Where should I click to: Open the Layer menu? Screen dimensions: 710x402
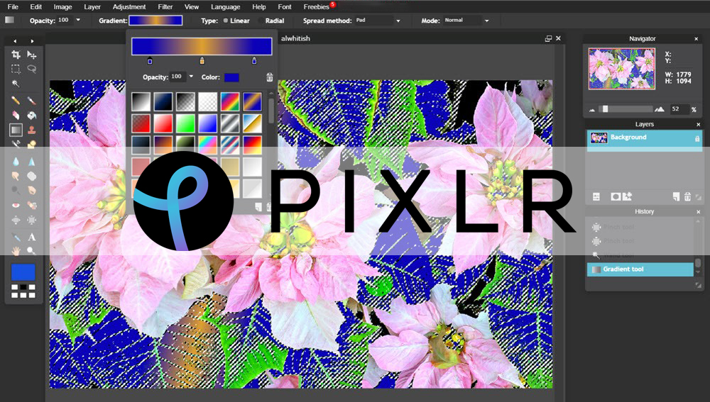point(92,7)
